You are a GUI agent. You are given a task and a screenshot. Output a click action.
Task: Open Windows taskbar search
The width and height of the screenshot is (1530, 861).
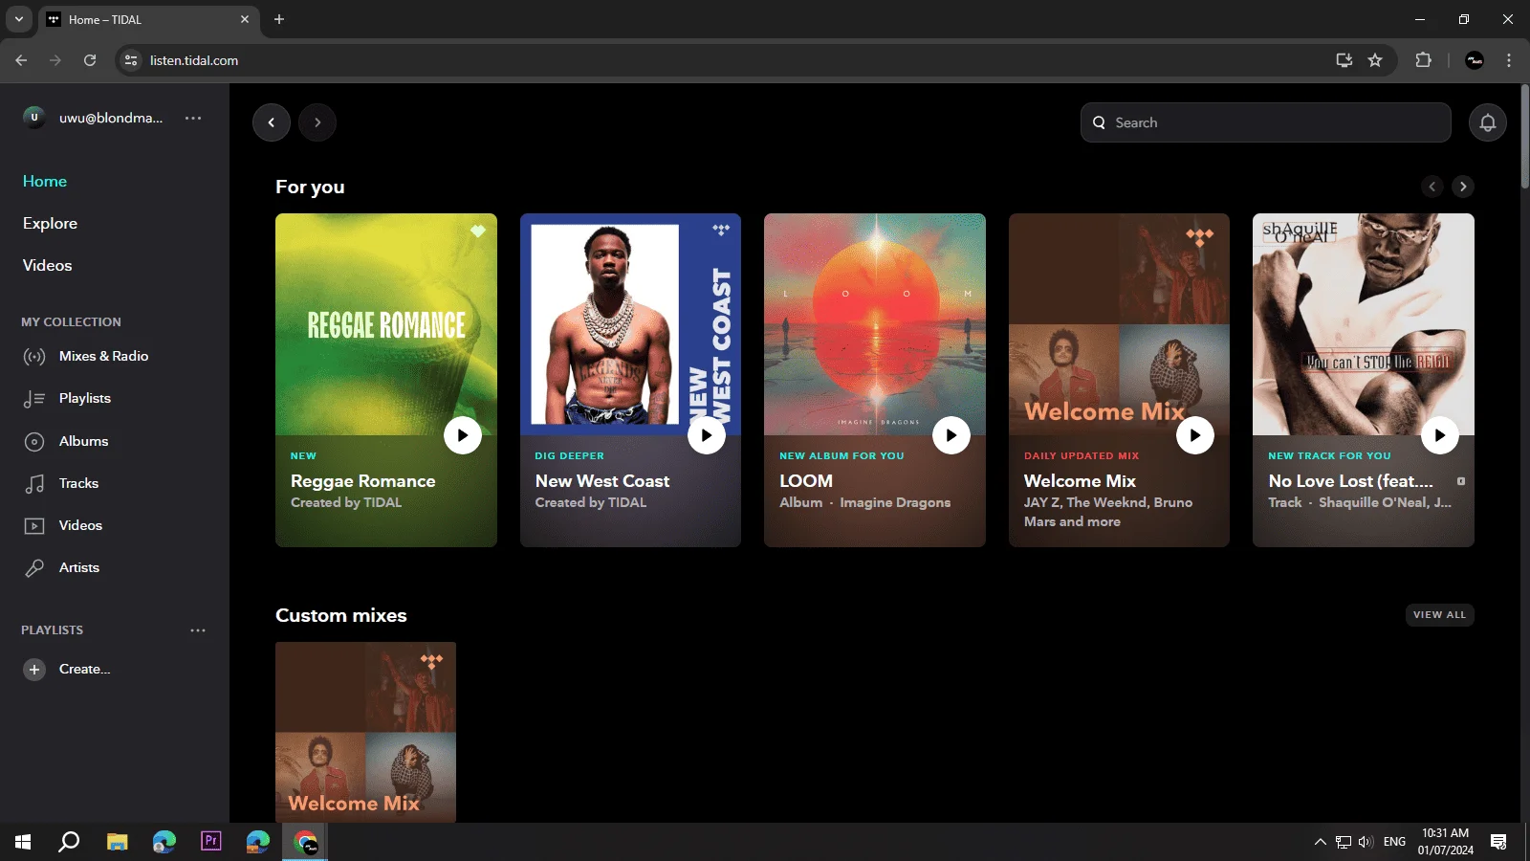(x=69, y=842)
